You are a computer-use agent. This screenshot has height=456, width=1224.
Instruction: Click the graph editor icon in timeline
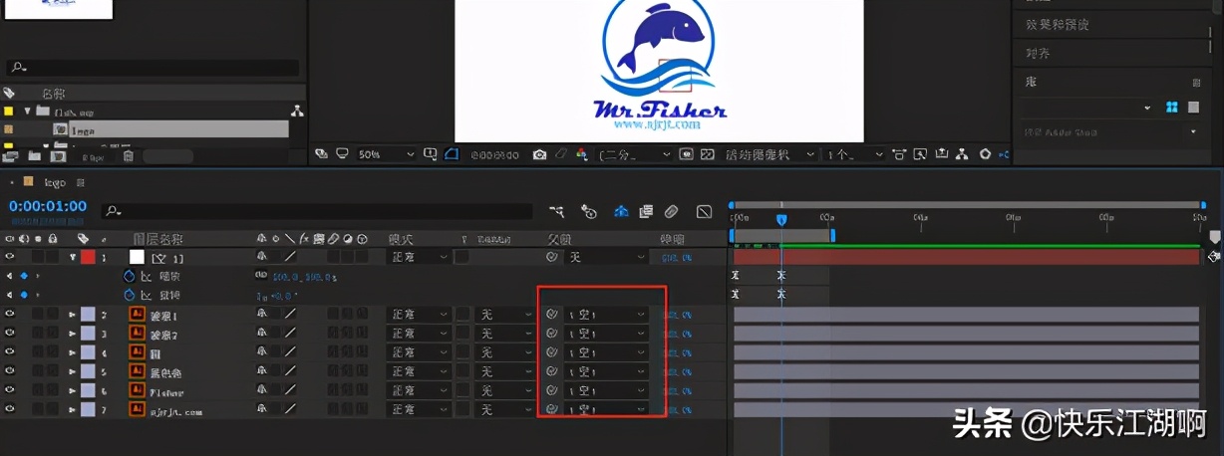coord(704,211)
